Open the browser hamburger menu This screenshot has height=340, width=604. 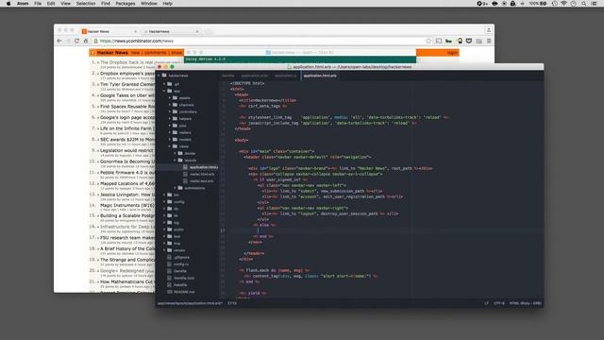(x=489, y=41)
